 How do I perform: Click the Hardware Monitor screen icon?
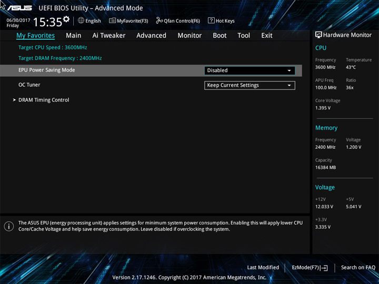point(318,35)
